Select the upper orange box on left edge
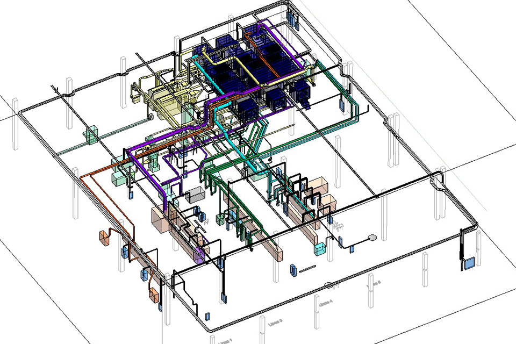 [104, 238]
